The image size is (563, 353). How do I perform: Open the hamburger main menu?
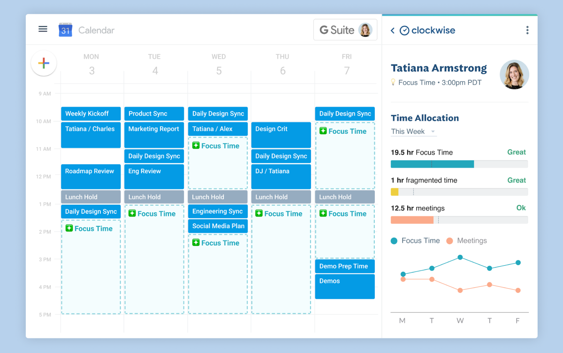click(x=43, y=29)
